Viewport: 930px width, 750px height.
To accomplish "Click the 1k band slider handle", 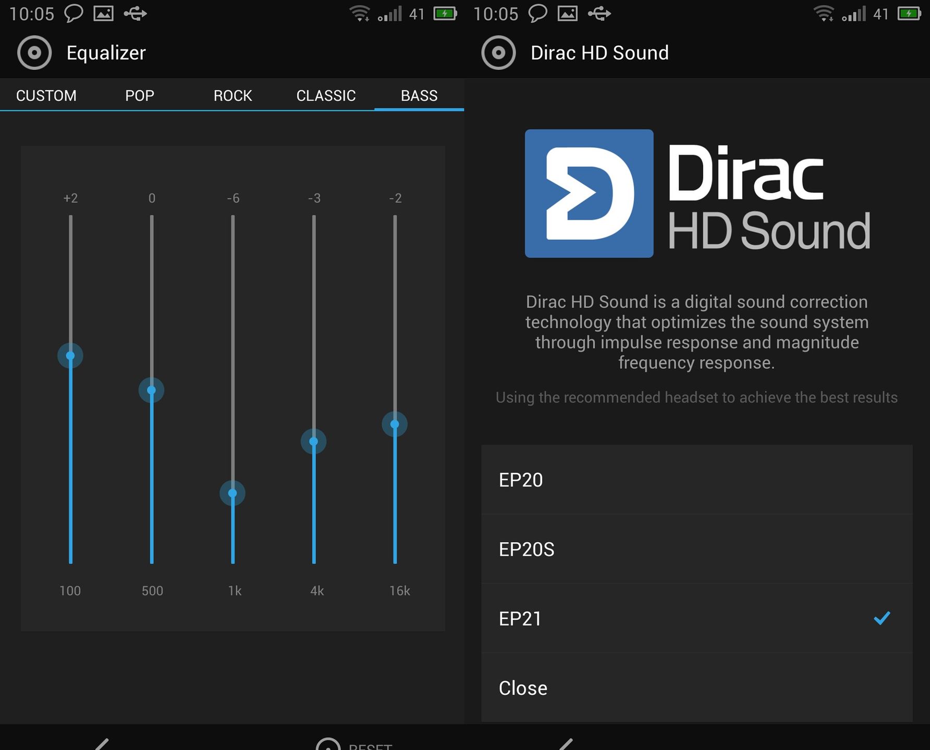I will pyautogui.click(x=232, y=493).
